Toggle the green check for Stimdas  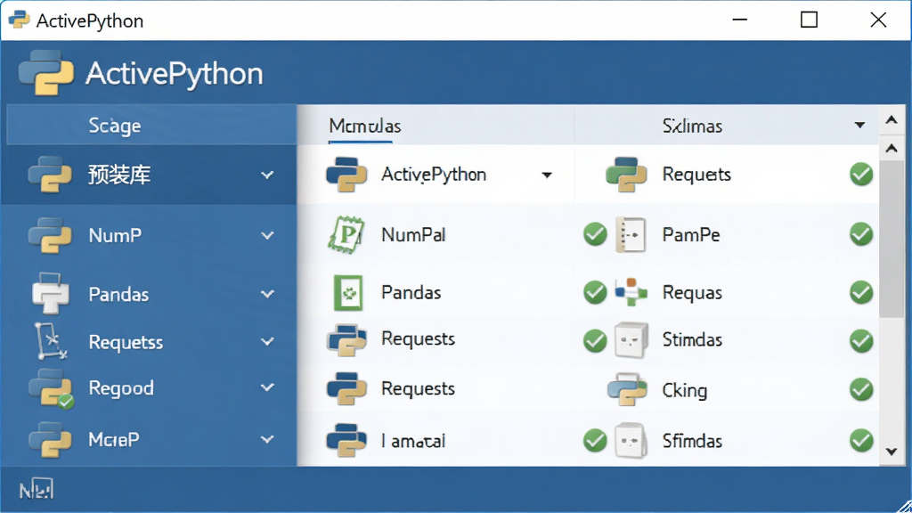point(861,340)
